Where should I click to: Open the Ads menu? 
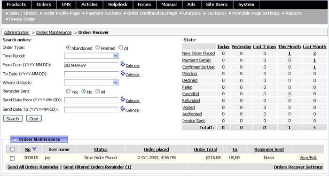[191, 5]
